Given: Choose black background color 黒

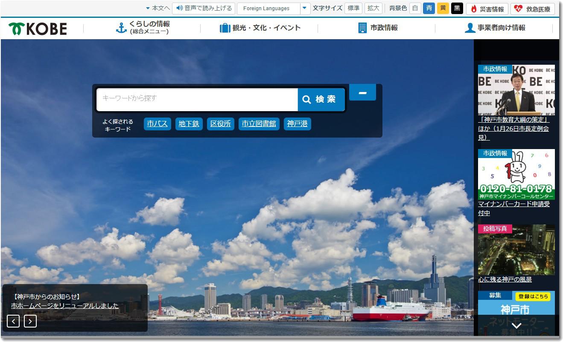Looking at the screenshot, I should (x=457, y=8).
